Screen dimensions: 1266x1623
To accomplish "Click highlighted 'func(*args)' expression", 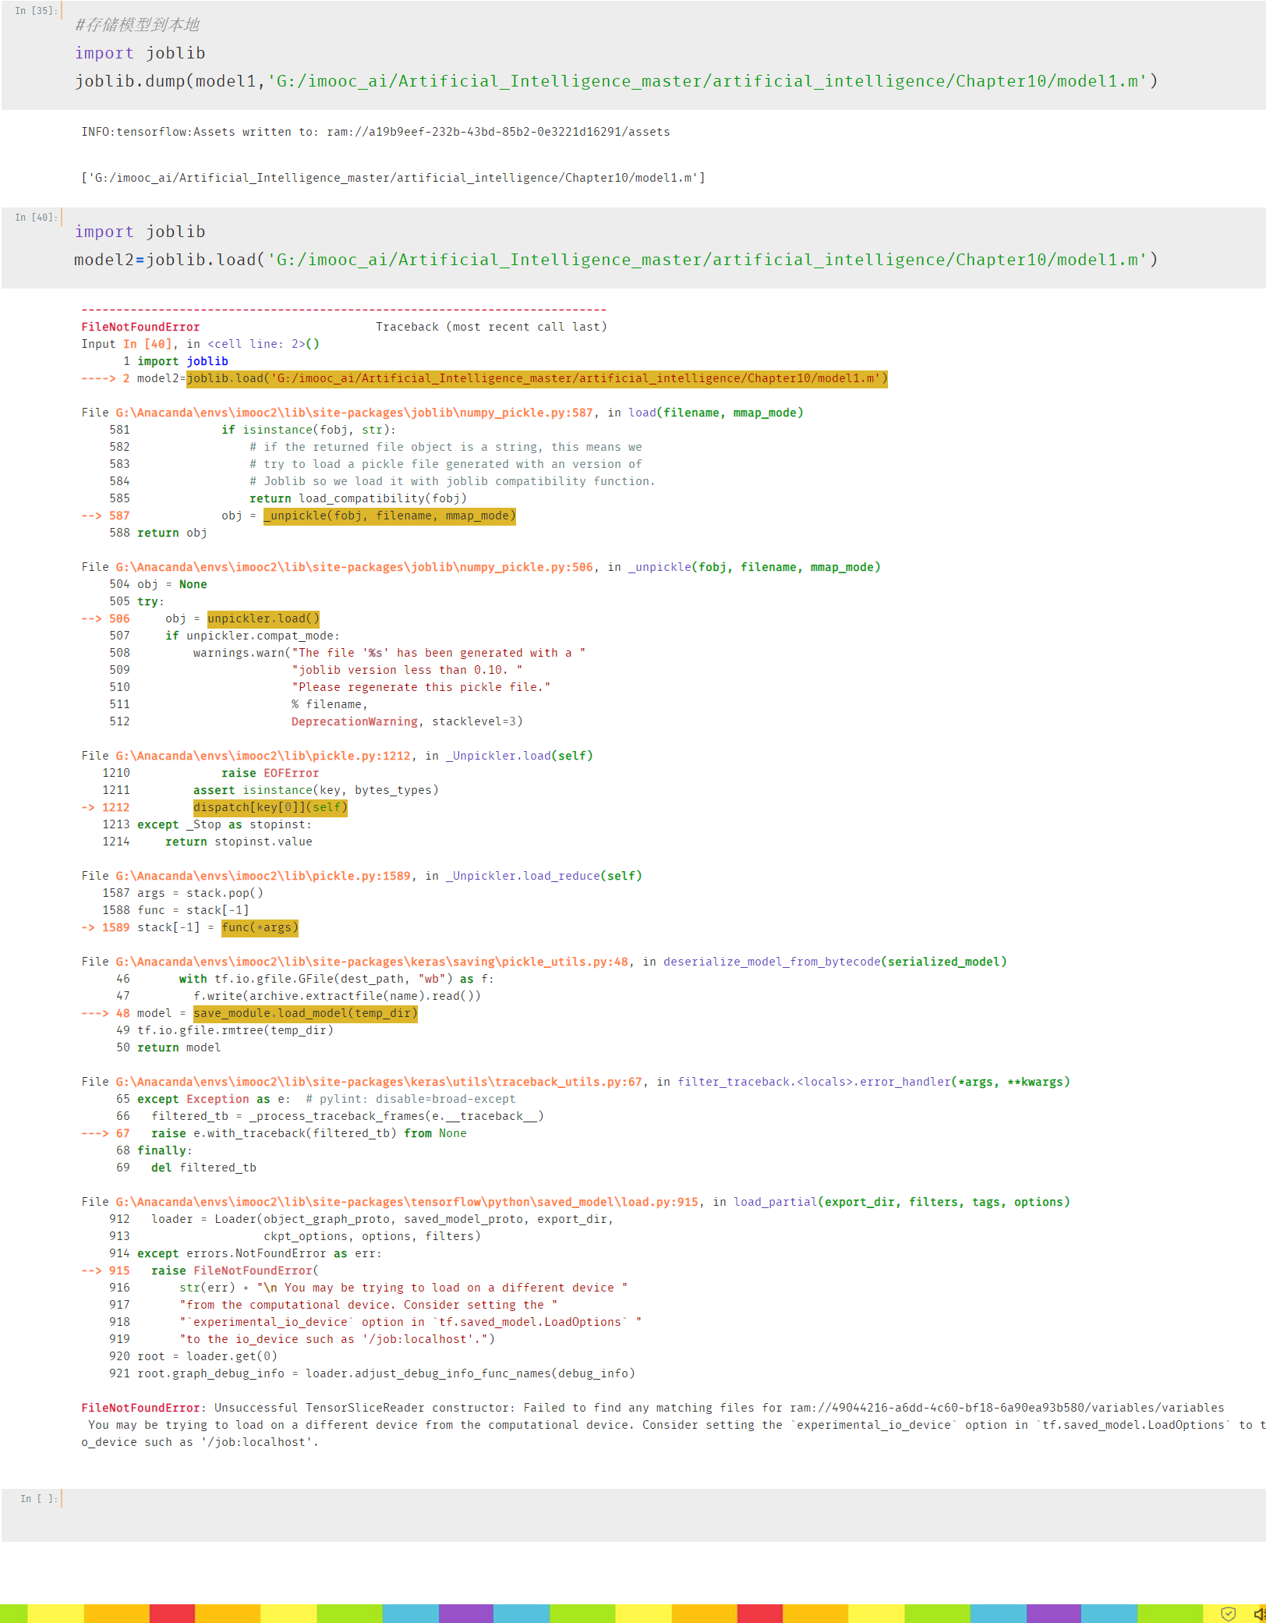I will [260, 927].
